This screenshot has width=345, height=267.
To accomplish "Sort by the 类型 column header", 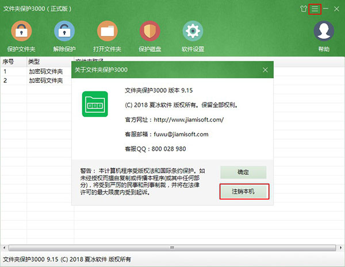I will pos(34,61).
